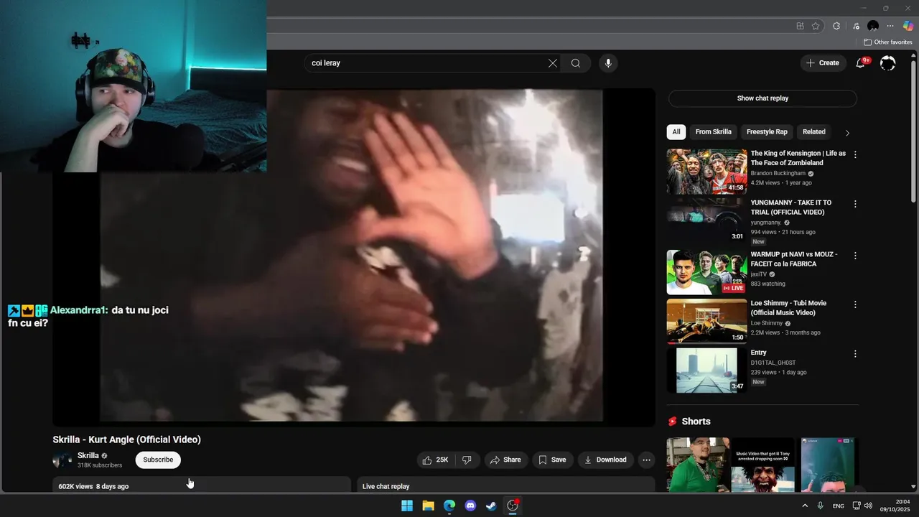Open the Skrilla channel avatar
The height and width of the screenshot is (517, 919).
click(62, 460)
